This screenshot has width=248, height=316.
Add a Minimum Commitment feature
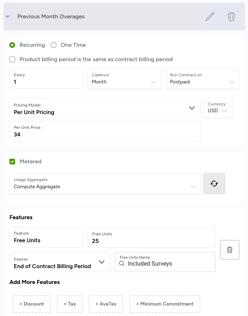click(165, 304)
